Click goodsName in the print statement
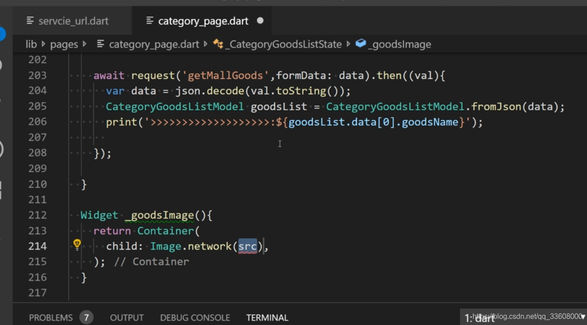 pyautogui.click(x=430, y=122)
